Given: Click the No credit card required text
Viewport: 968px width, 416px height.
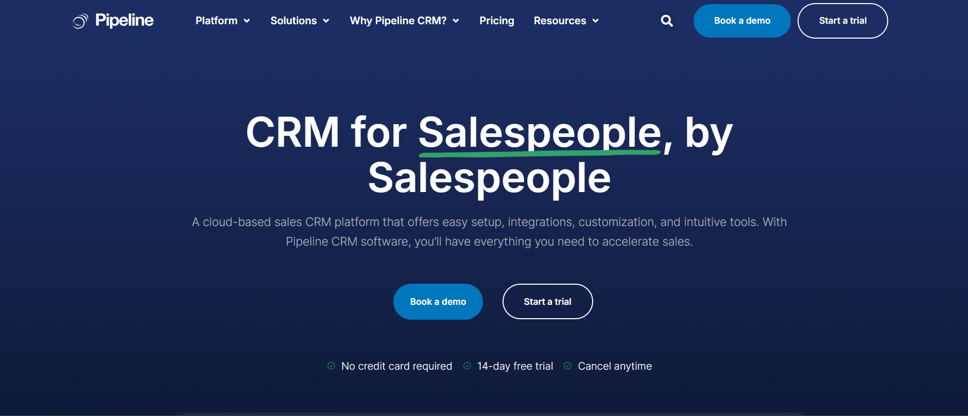Looking at the screenshot, I should [396, 366].
